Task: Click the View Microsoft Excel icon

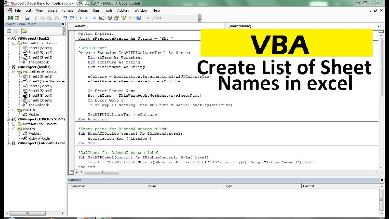Action: [10, 18]
